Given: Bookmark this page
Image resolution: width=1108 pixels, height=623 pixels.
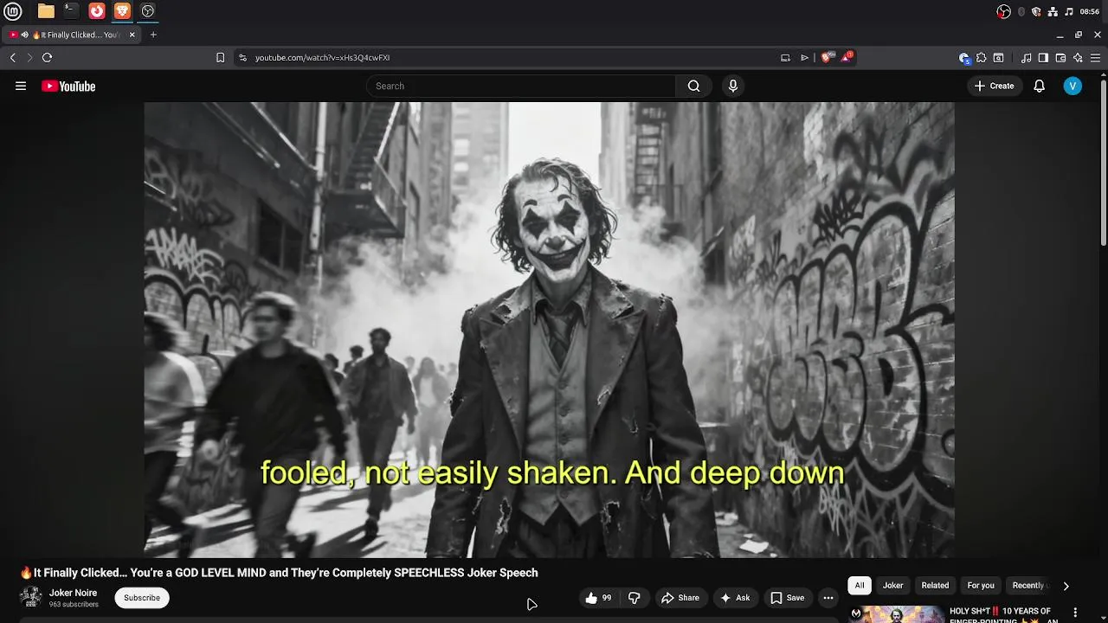Looking at the screenshot, I should point(220,57).
